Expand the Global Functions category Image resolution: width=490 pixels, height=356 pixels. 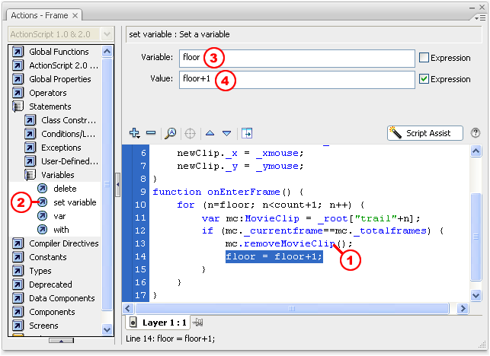tap(18, 52)
